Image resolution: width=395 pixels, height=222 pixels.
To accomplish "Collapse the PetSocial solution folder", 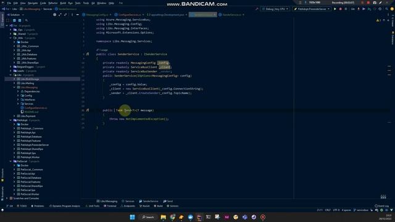I will pyautogui.click(x=10, y=162).
